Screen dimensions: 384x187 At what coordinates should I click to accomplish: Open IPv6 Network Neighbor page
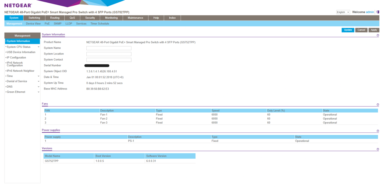coord(21,71)
